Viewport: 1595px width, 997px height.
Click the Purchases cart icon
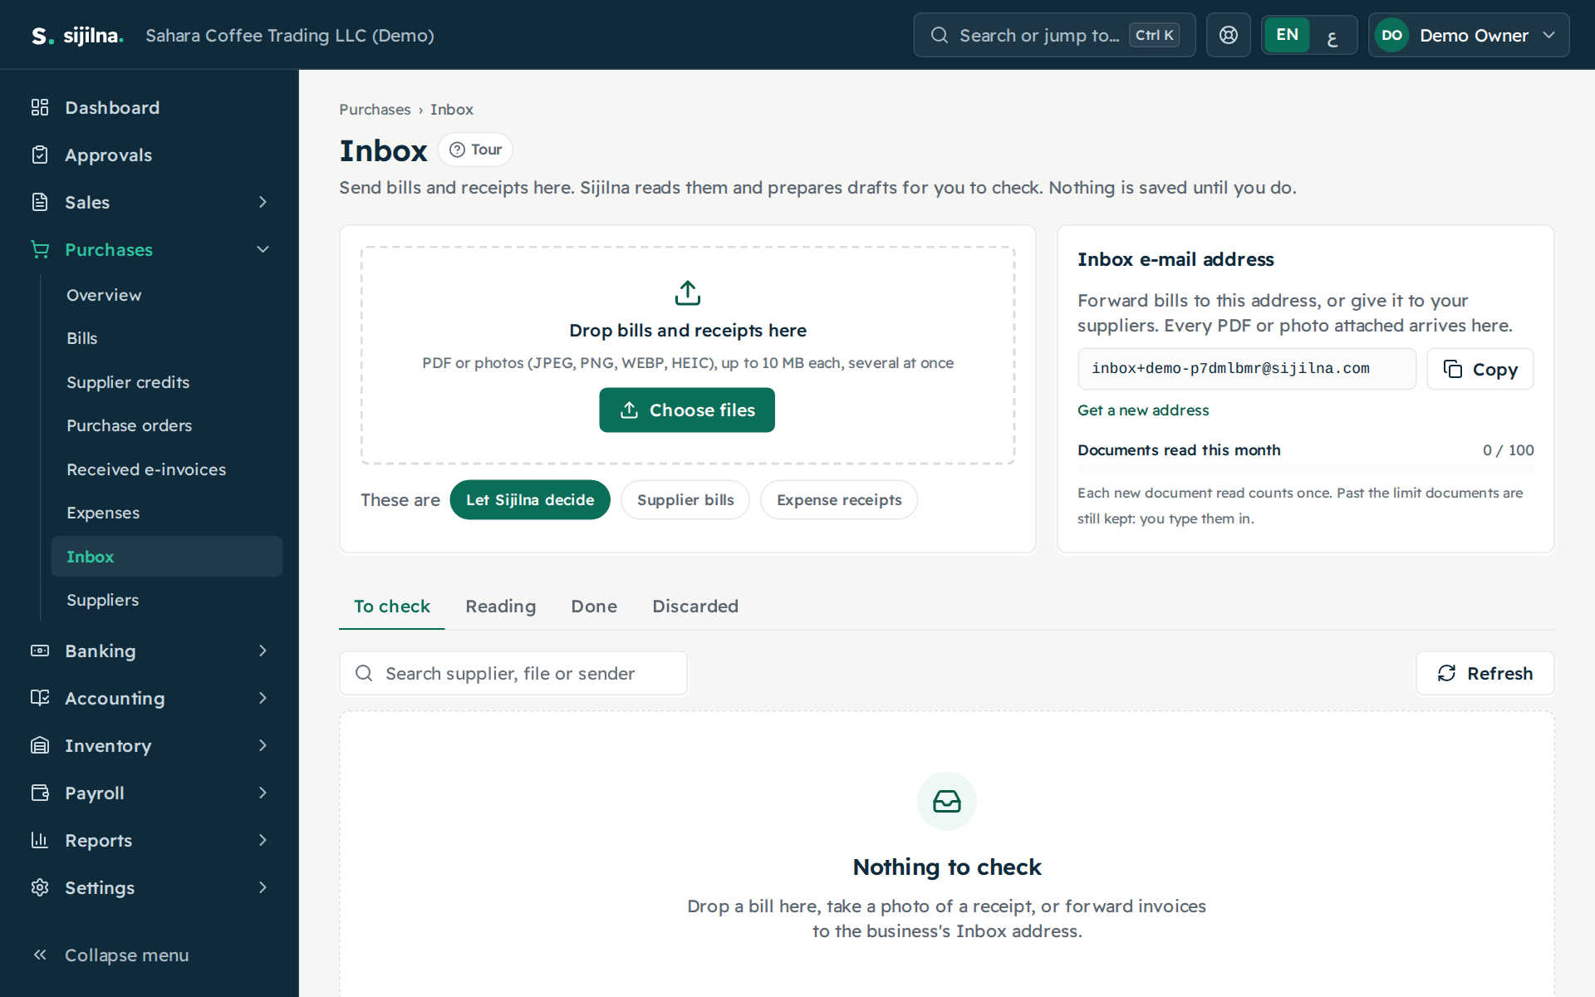click(x=40, y=249)
